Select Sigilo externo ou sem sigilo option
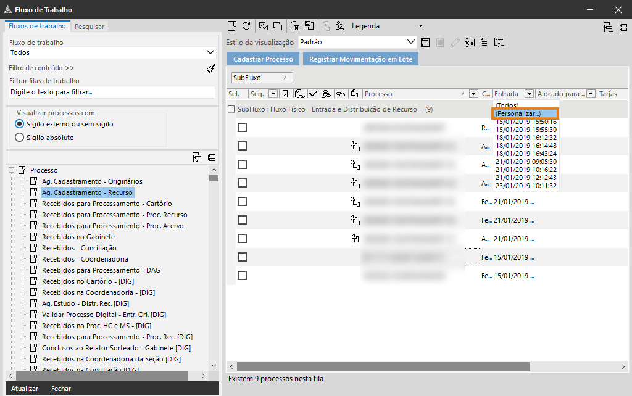 [x=19, y=124]
